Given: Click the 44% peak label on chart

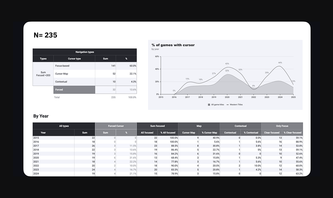Looking at the screenshot, I should click(280, 63).
